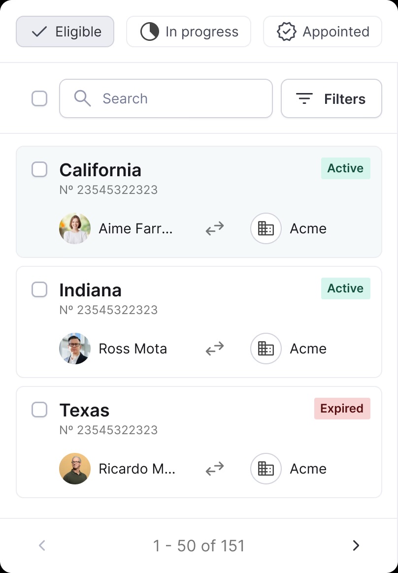The width and height of the screenshot is (398, 573).
Task: Click the swap arrows icon in California card
Action: pyautogui.click(x=215, y=228)
